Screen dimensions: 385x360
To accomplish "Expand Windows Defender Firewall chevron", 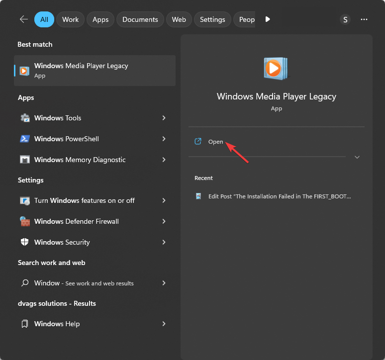I will tap(164, 221).
